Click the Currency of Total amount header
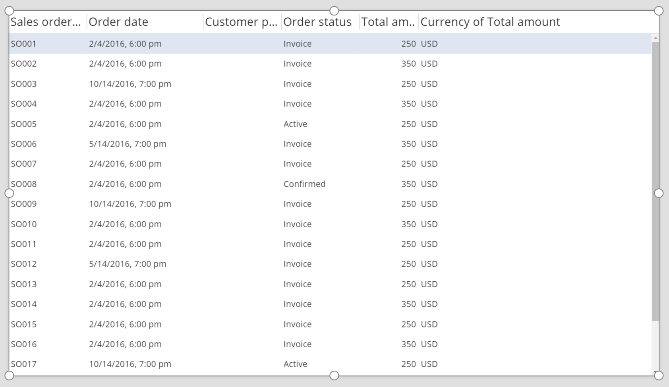This screenshot has width=669, height=387. (x=490, y=22)
